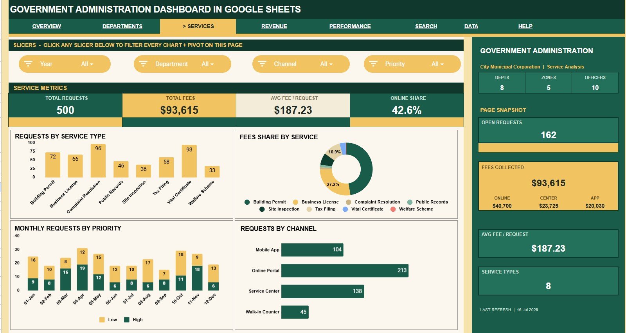Image resolution: width=626 pixels, height=333 pixels.
Task: Click the Requests By Service Type chart title
Action: (60, 136)
